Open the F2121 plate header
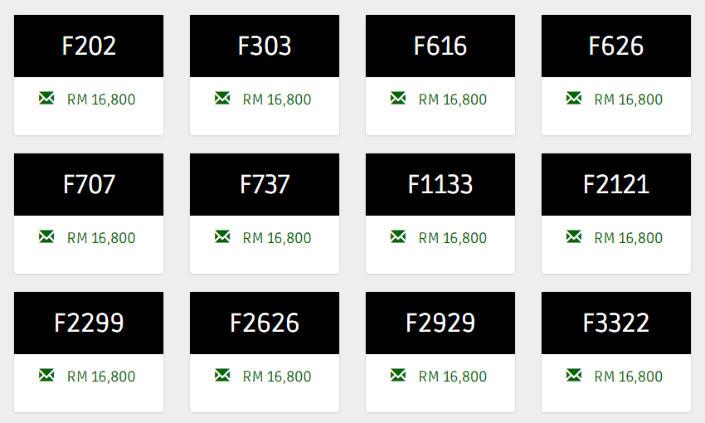The height and width of the screenshot is (423, 705). click(616, 184)
